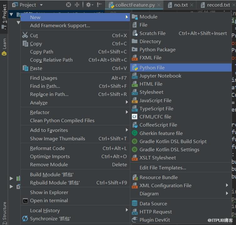Click the Scratch File icon
The image size is (236, 225).
(x=135, y=33)
